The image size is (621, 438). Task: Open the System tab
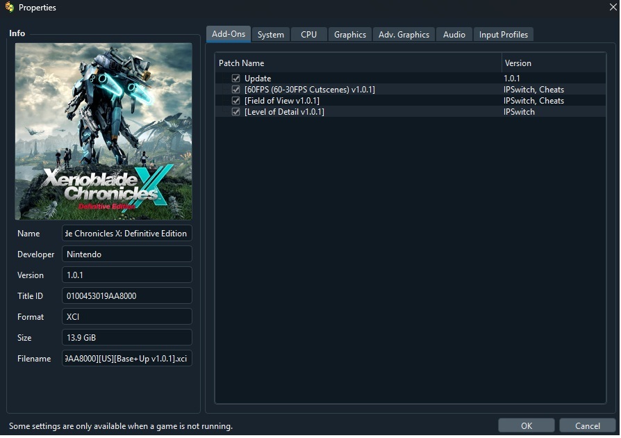[x=270, y=35]
